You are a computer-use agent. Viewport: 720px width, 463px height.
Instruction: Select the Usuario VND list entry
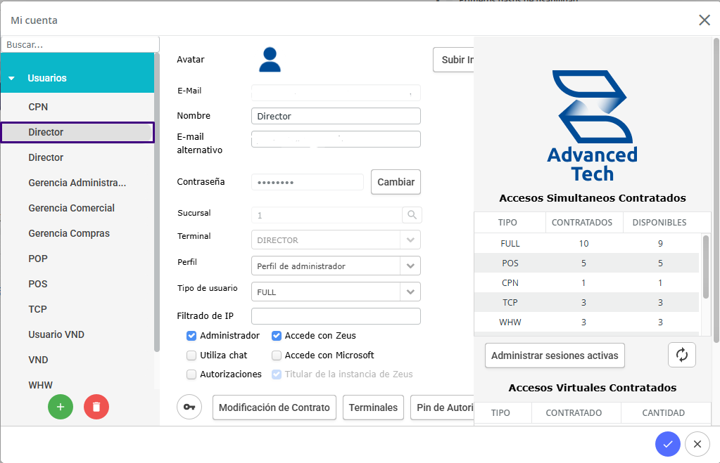pos(56,334)
